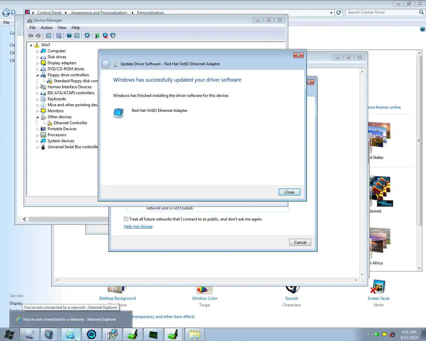This screenshot has width=426, height=341.
Task: Expand the Disk drives tree node
Action: pos(37,57)
